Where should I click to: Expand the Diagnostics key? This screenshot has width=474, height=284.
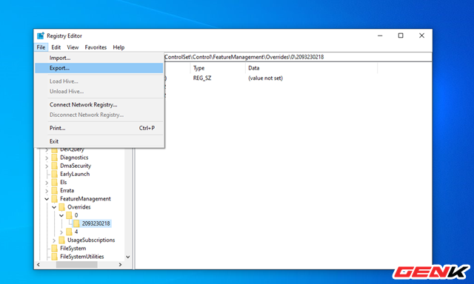point(47,158)
